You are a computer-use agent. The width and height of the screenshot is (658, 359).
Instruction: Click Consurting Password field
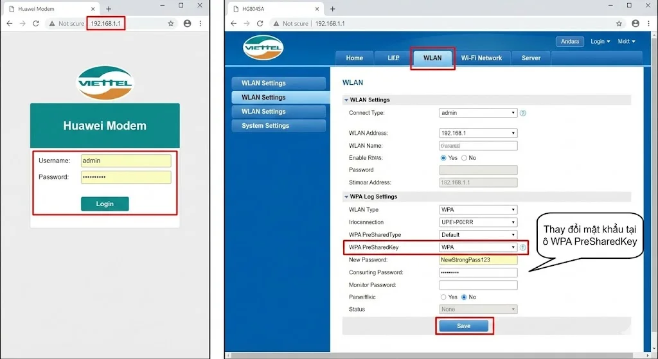[478, 272]
